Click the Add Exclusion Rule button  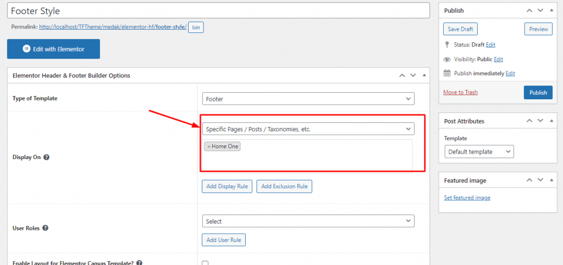point(284,187)
